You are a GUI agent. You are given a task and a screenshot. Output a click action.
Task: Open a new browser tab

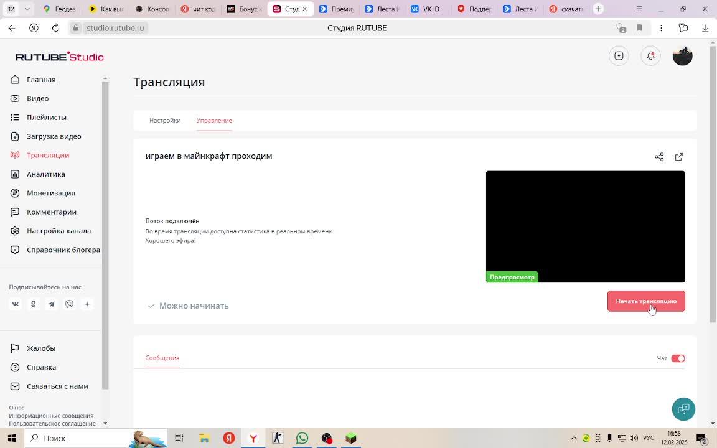click(x=597, y=9)
